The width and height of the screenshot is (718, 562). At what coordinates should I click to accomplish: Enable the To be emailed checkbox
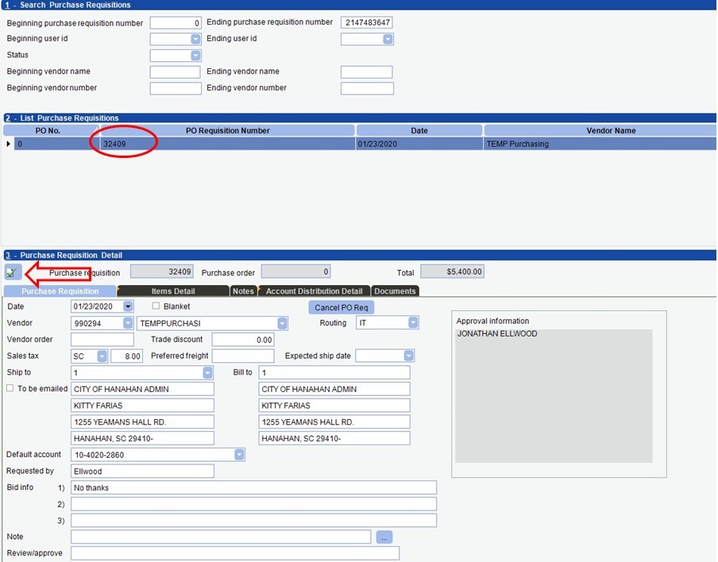coord(10,388)
